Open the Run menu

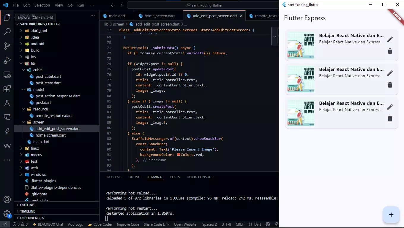click(x=81, y=5)
